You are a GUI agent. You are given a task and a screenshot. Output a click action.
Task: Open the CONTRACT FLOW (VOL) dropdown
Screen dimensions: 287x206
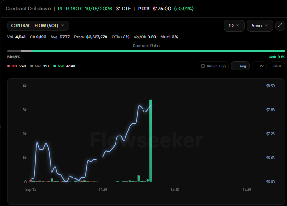tap(38, 26)
